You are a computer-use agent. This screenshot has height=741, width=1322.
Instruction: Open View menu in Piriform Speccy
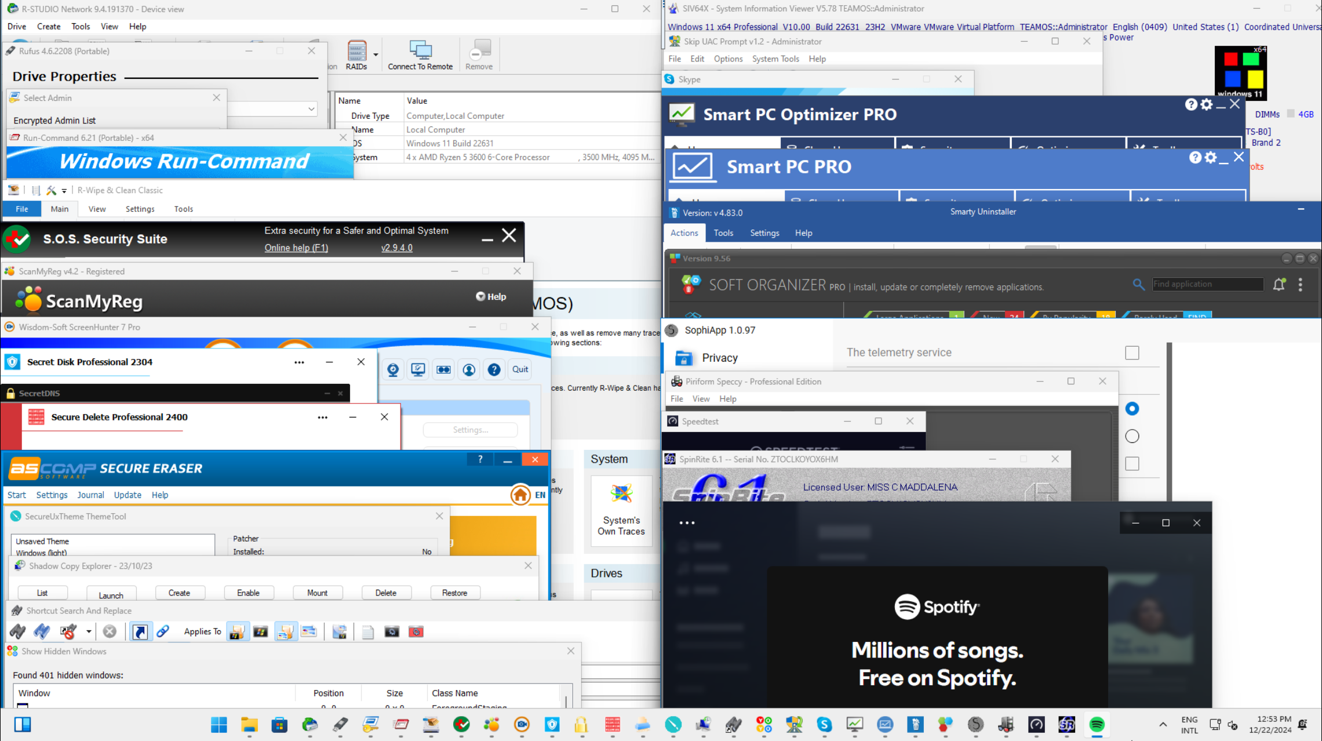tap(701, 399)
